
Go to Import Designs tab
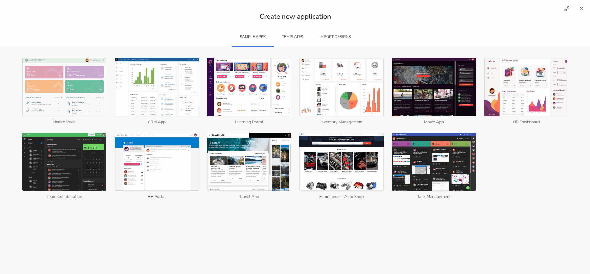[x=335, y=37]
